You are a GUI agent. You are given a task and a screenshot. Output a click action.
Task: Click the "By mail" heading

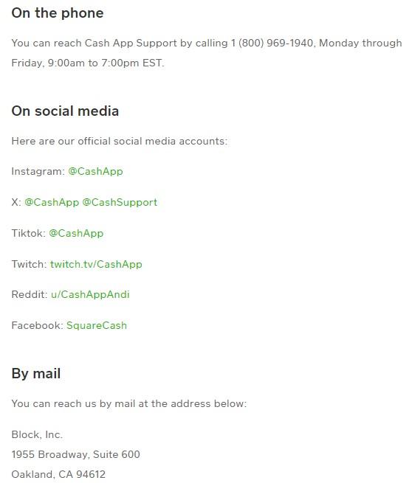(x=35, y=374)
